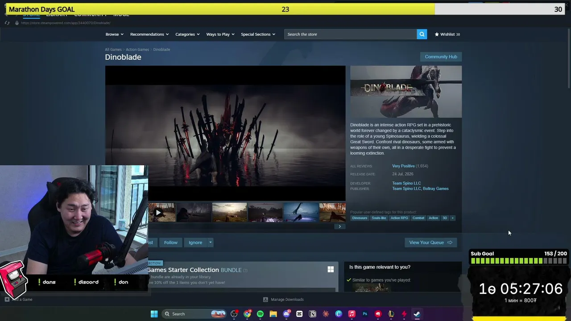This screenshot has height=321, width=571.
Task: Click the main trailer video area
Action: pos(225,133)
